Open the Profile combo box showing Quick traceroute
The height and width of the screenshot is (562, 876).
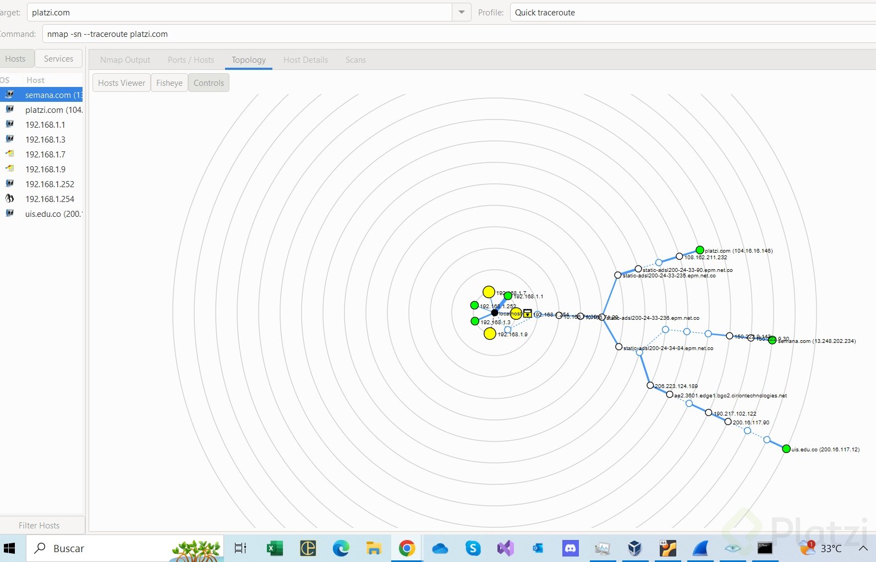pos(693,12)
